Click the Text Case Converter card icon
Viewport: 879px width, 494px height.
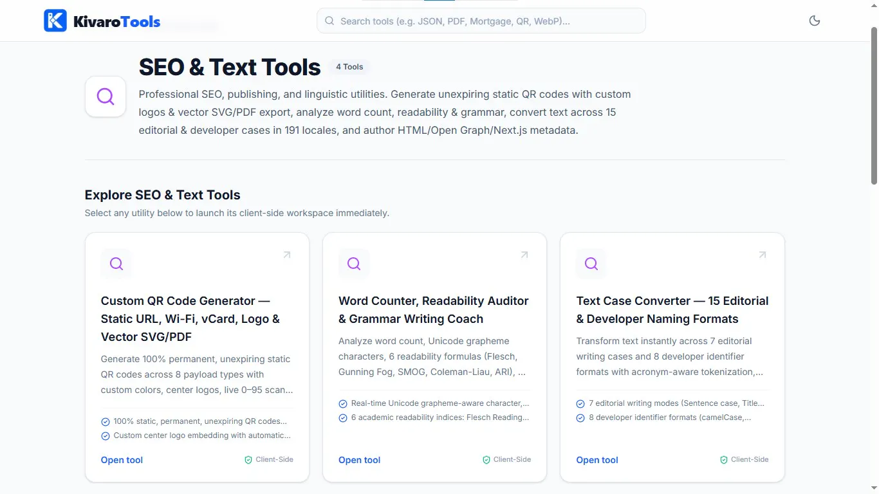point(591,264)
